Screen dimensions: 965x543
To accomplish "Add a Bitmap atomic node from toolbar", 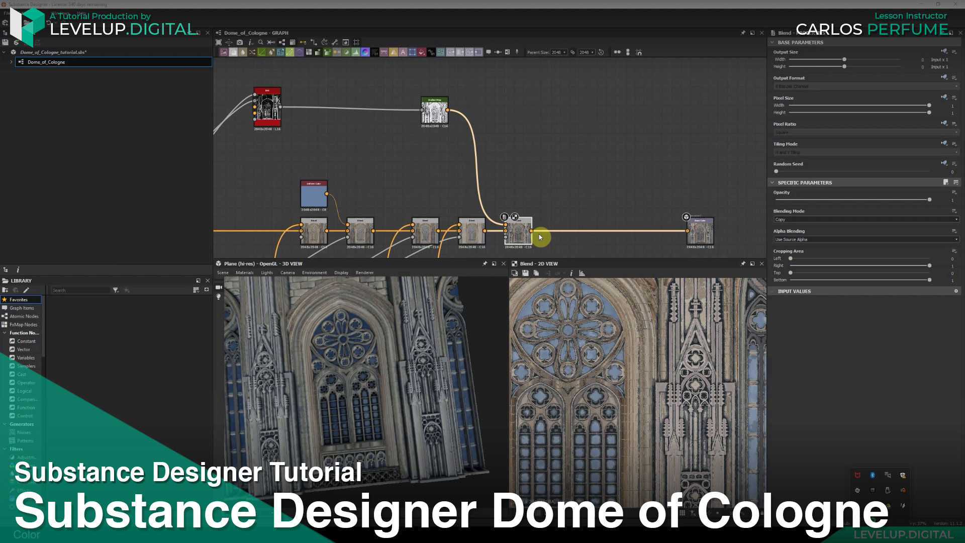I will point(224,52).
